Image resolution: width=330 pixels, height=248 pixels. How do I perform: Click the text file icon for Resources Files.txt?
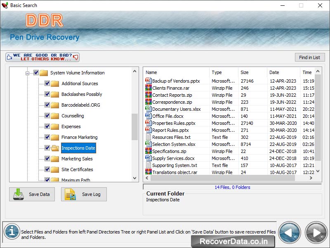(148, 137)
